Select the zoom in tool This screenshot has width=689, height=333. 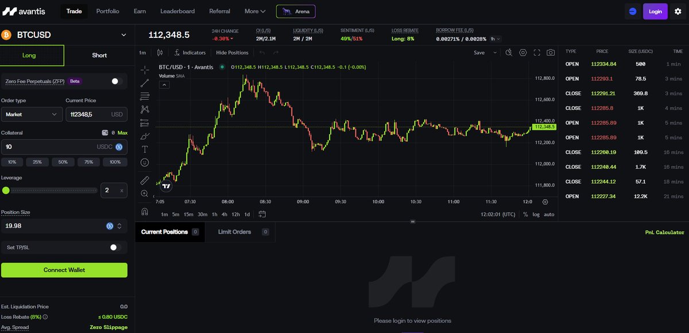pos(145,193)
